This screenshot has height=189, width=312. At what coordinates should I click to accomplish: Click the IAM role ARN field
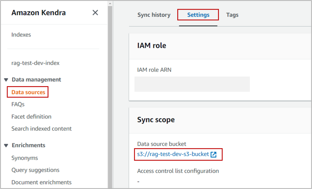192,84
